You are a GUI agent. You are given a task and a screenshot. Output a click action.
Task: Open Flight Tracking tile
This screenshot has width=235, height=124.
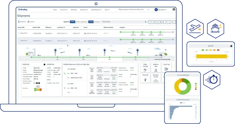point(145,67)
